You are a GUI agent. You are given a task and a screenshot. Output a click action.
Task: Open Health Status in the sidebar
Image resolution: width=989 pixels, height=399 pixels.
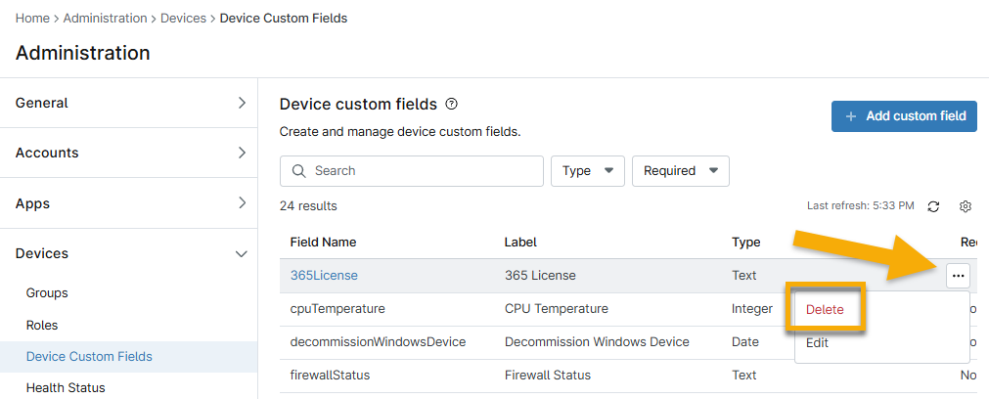click(66, 387)
